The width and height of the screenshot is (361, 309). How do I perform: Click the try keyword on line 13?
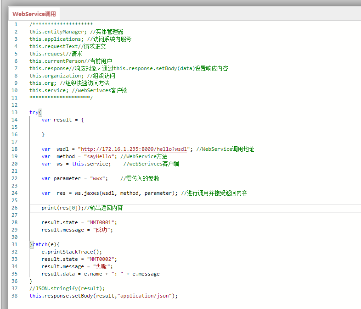point(34,112)
